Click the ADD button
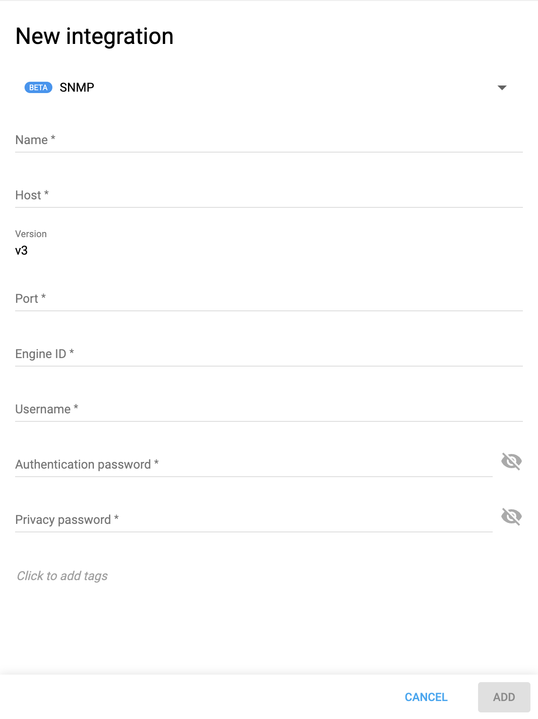 pos(504,697)
